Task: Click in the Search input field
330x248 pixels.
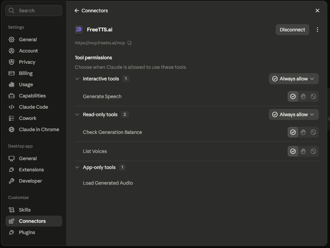Action: [34, 11]
